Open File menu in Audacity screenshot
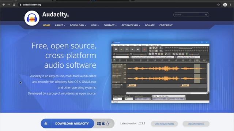234x131 pixels. pos(113,45)
